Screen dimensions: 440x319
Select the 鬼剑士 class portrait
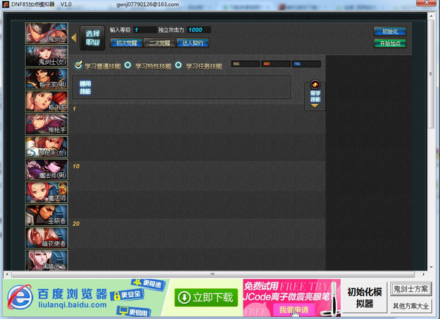(46, 34)
